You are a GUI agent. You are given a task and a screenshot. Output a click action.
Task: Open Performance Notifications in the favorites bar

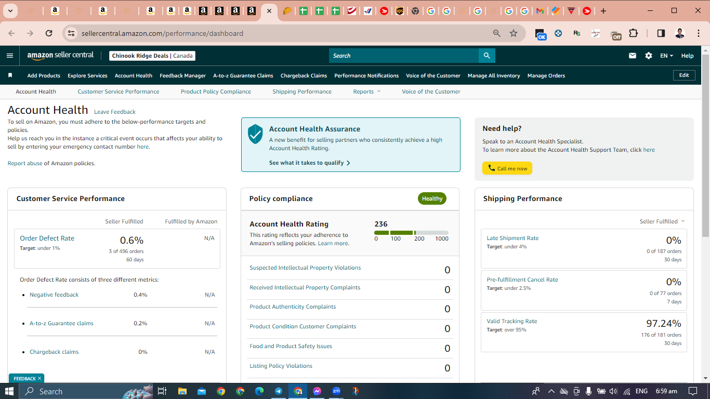[x=366, y=75]
